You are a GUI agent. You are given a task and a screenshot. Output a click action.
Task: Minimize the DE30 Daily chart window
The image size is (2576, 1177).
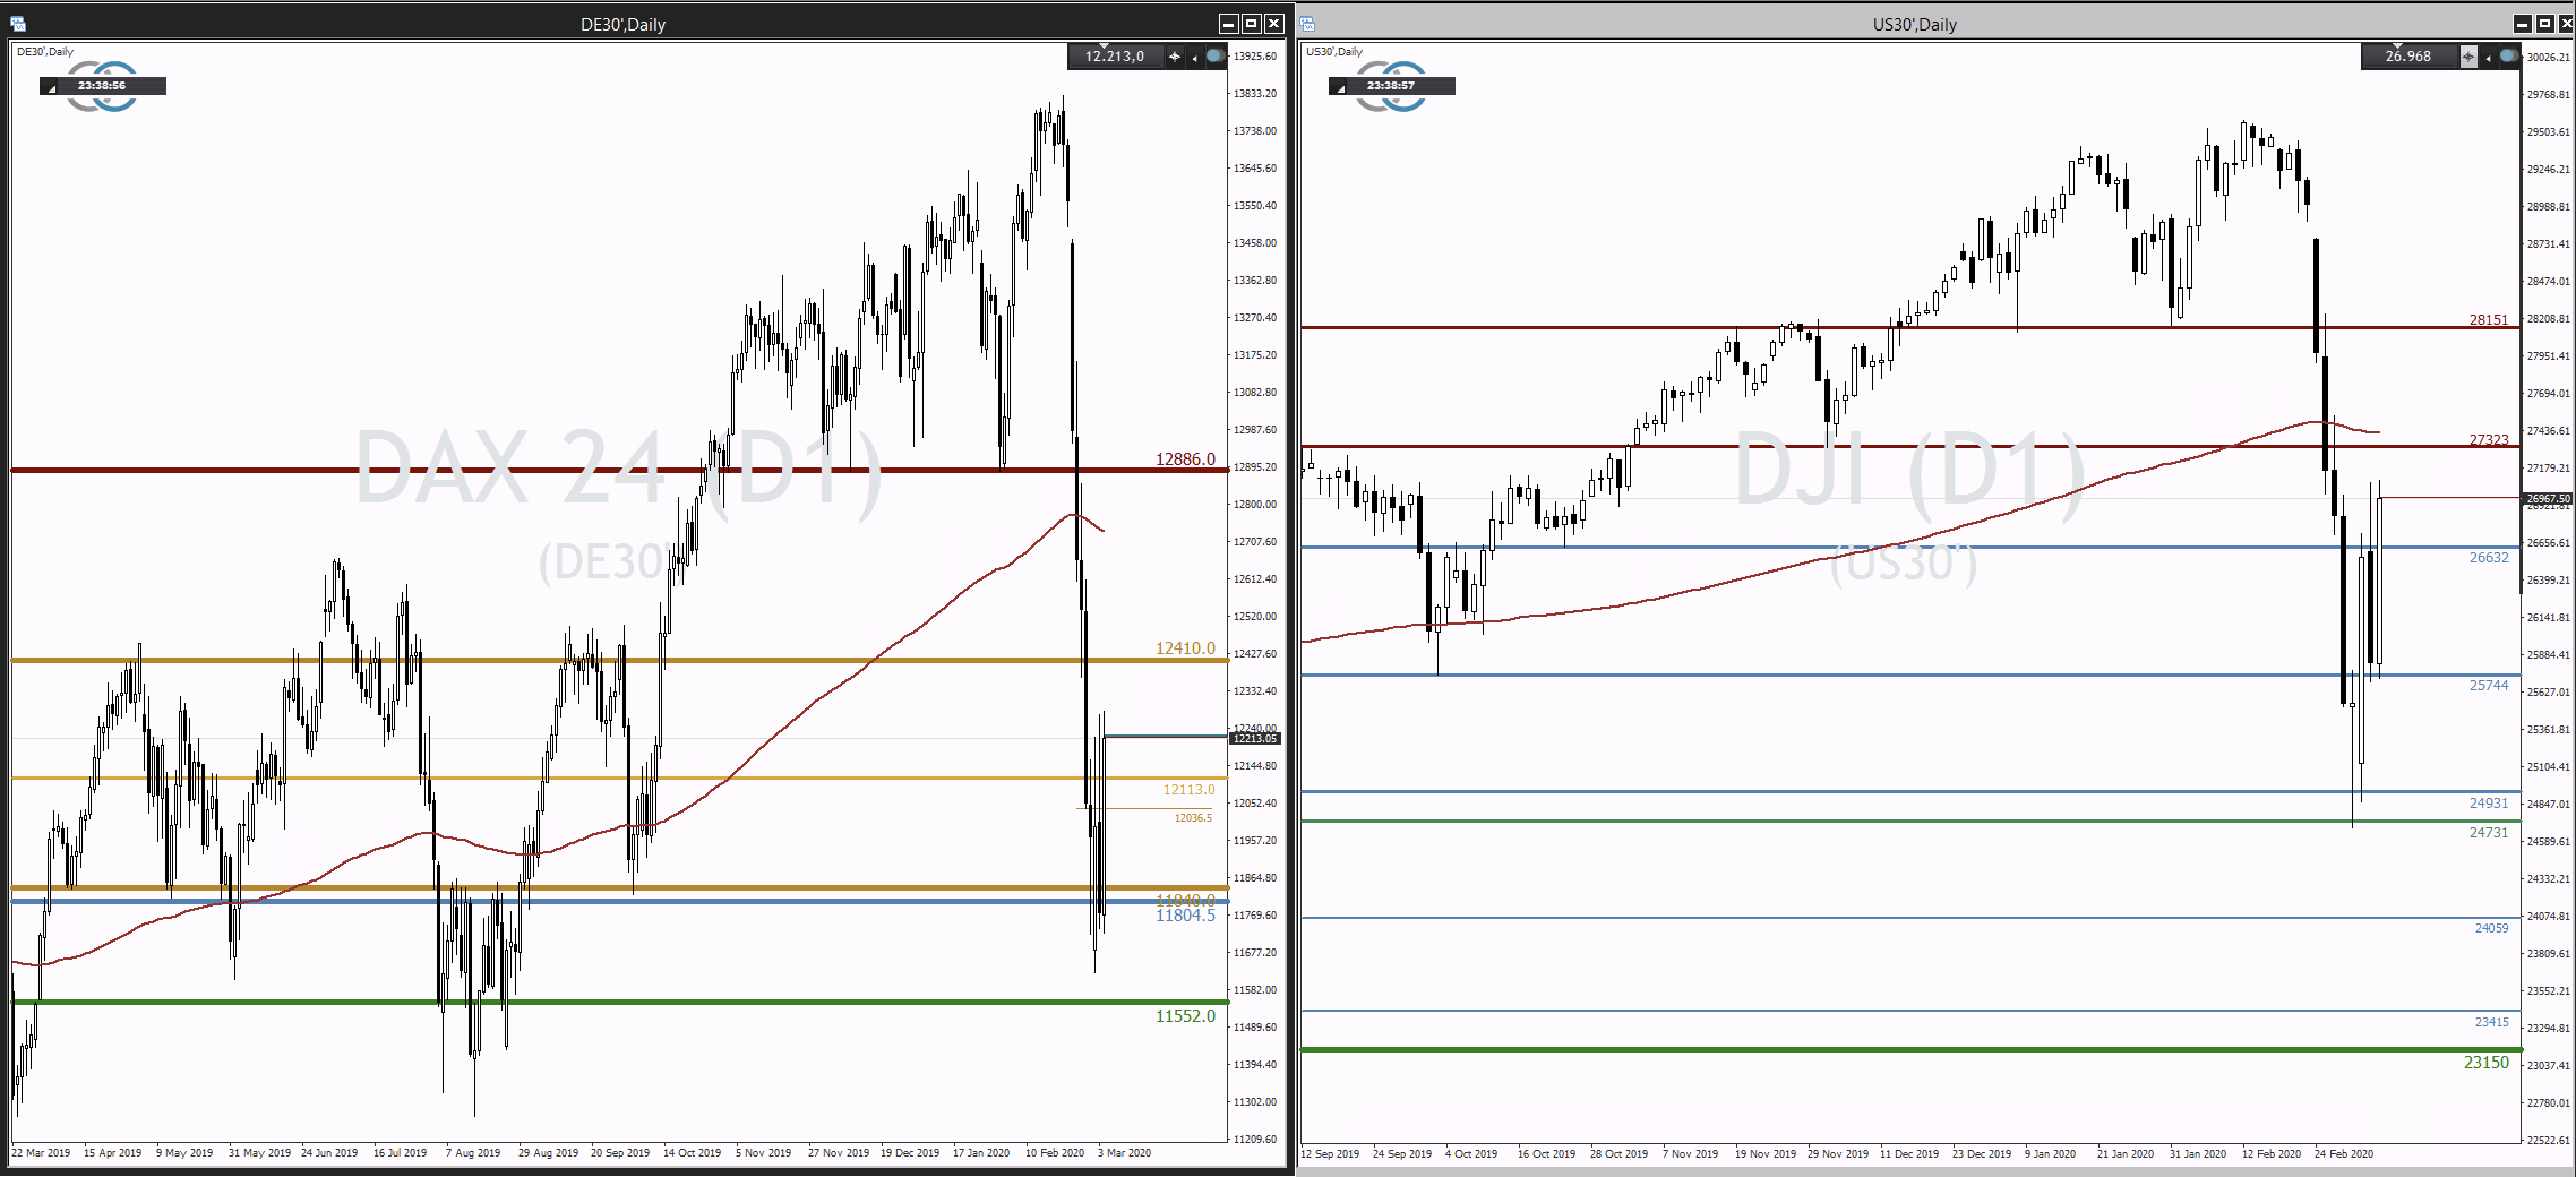coord(1228,24)
